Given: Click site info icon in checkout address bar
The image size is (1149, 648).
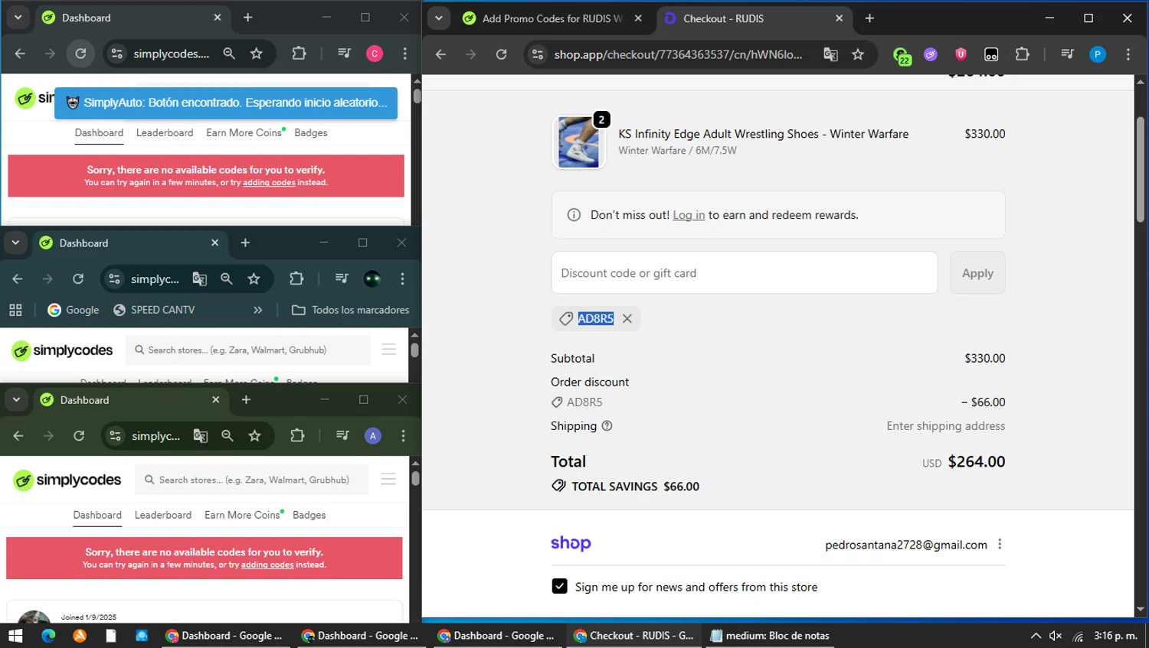Looking at the screenshot, I should coord(538,54).
